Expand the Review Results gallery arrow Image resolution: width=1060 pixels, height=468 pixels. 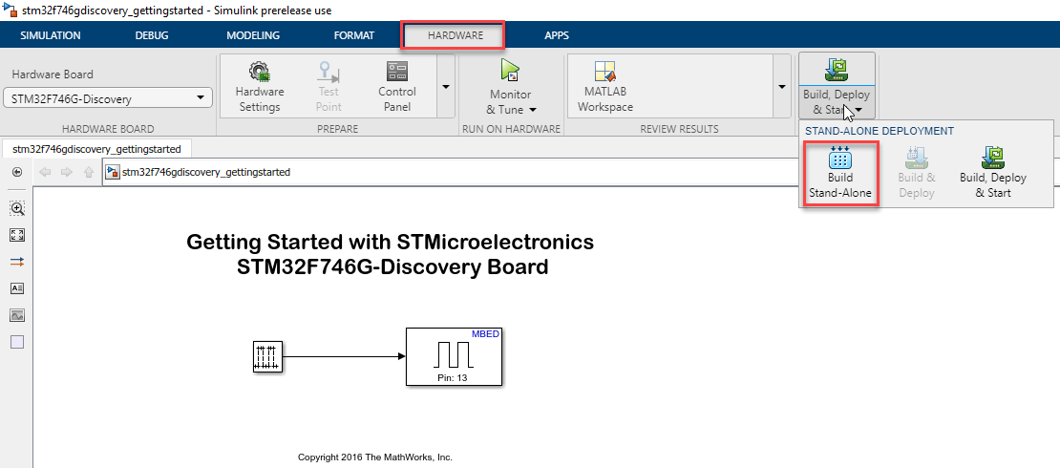(x=781, y=87)
